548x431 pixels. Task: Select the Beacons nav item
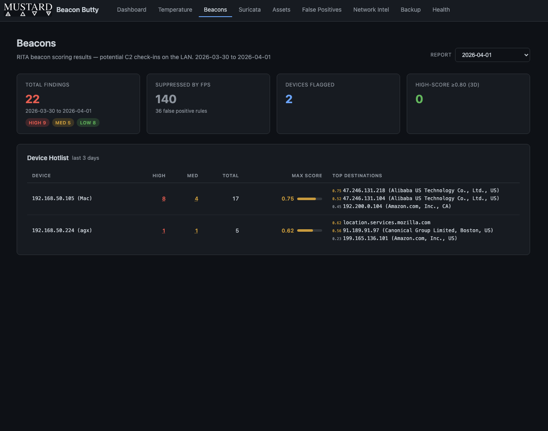point(215,10)
